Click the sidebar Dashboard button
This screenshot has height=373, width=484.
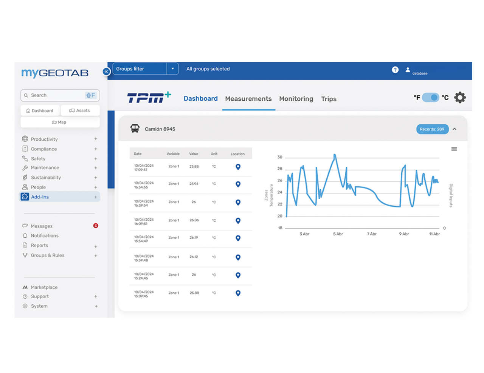click(40, 111)
